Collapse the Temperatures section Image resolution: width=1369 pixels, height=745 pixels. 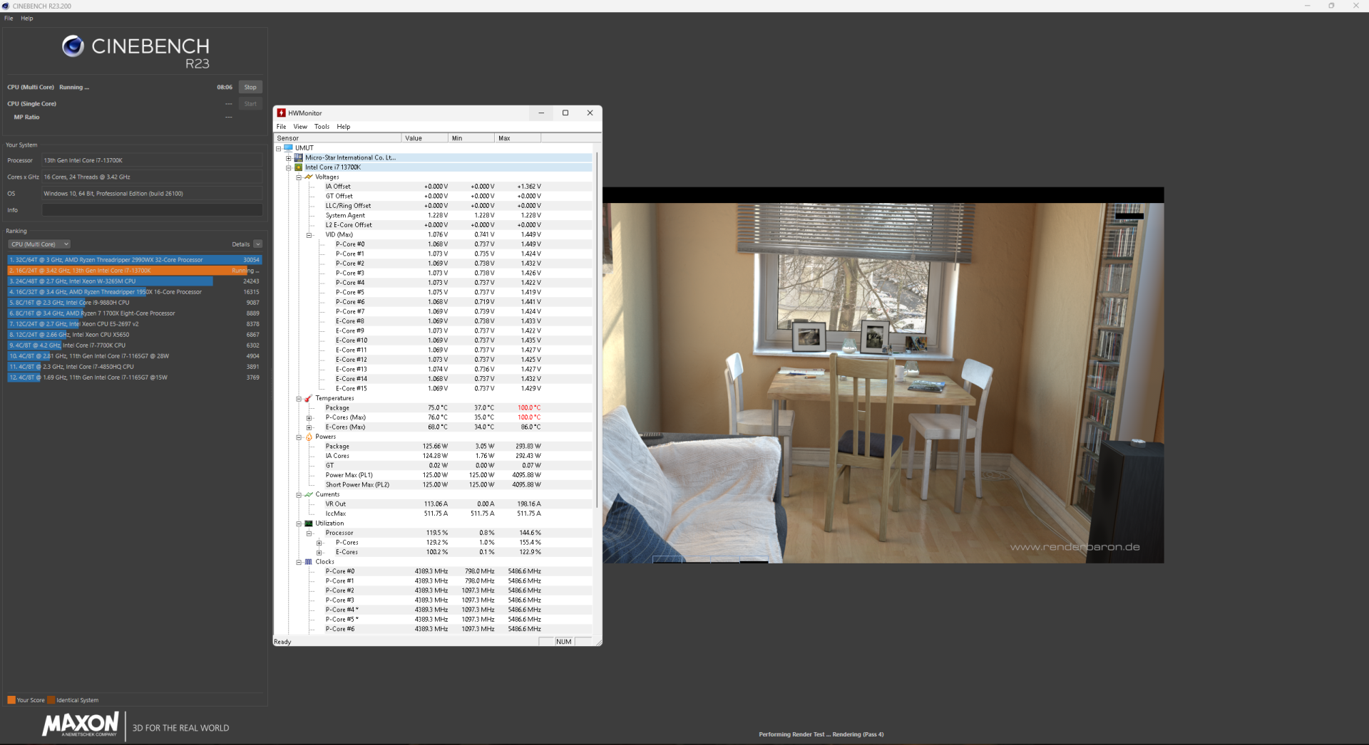pos(299,398)
